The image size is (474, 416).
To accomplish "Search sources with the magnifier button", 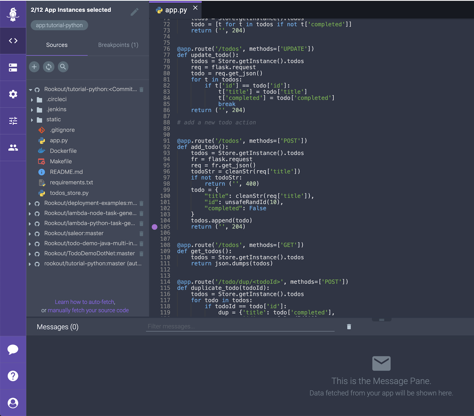I will (x=63, y=67).
